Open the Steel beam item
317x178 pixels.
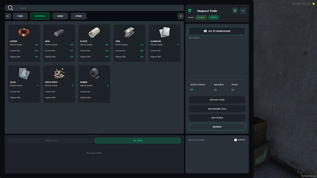(x=130, y=43)
